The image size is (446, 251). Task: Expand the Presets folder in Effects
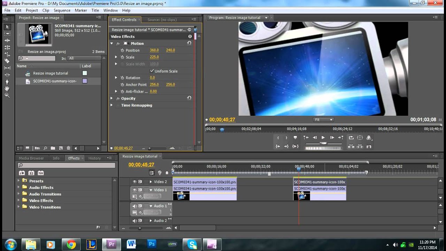[19, 181]
